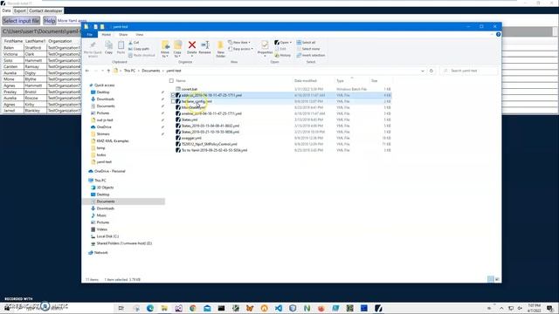Switch to the Home ribbon tab
The width and height of the screenshot is (559, 314).
[x=107, y=35]
